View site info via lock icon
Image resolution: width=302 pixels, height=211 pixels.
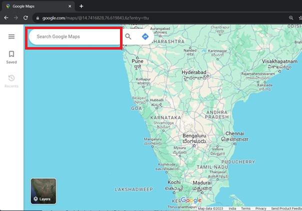coord(38,18)
